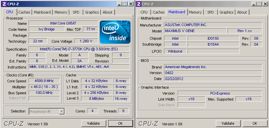Open the Caches tab in right window
This screenshot has height=128, width=269.
159,12
